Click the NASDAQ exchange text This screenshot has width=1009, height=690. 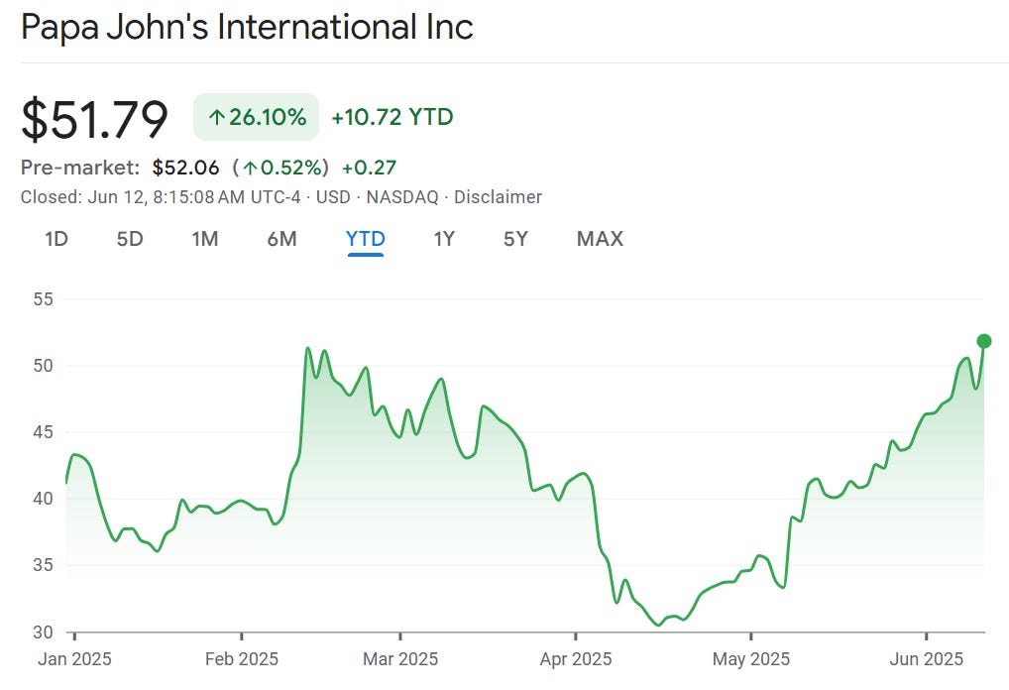(x=402, y=197)
